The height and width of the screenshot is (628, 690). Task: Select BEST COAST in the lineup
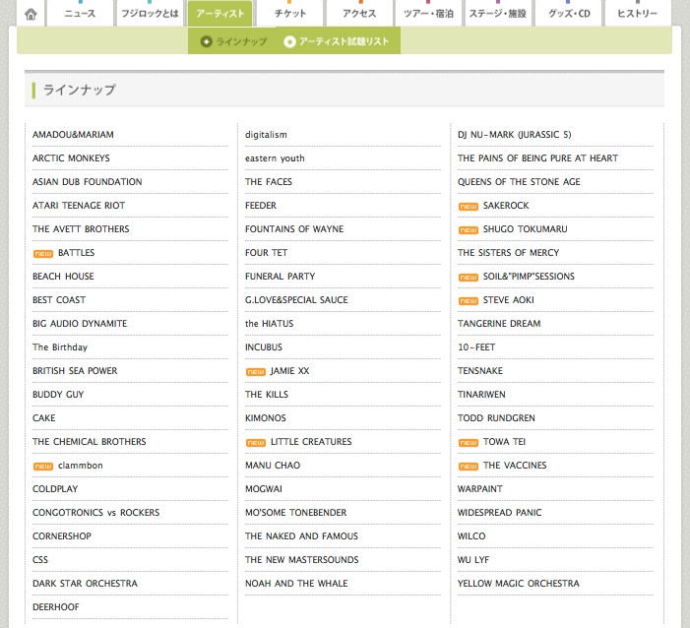tap(59, 300)
